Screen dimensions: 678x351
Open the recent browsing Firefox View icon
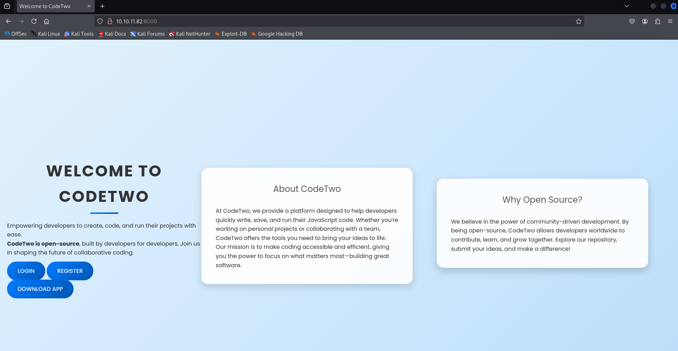(x=7, y=6)
